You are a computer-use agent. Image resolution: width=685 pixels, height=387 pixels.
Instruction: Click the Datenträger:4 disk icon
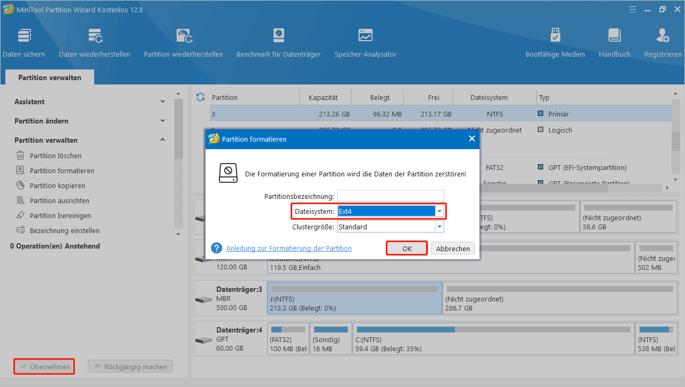click(203, 340)
